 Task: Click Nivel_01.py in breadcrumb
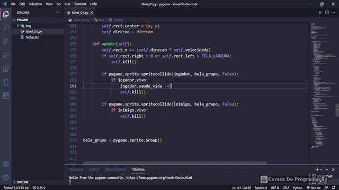[x=81, y=20]
